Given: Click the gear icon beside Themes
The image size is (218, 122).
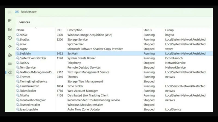Looking at the screenshot, I should point(18,77).
